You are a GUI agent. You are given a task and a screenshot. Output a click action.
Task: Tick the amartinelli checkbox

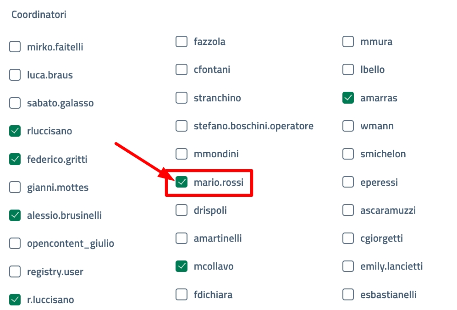pos(182,238)
